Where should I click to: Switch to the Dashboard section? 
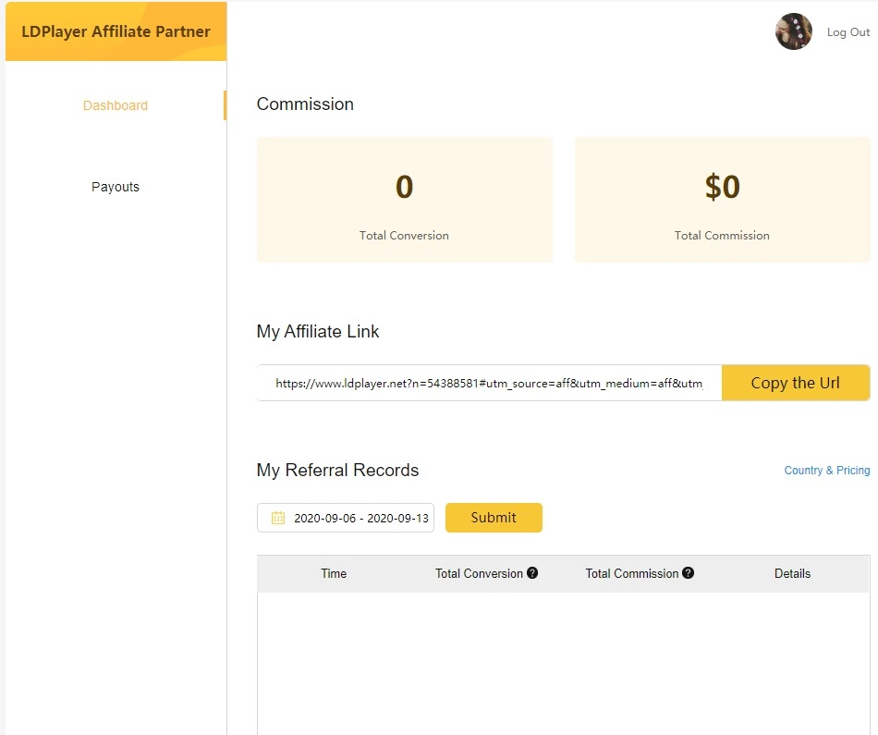[x=116, y=105]
